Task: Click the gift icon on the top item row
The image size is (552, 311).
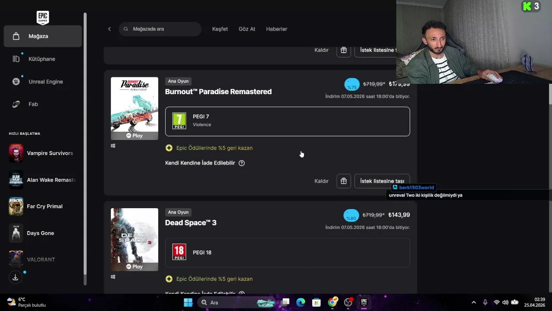Action: [344, 50]
